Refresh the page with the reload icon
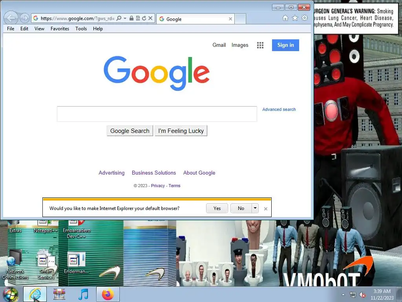The width and height of the screenshot is (402, 302). coord(144,18)
